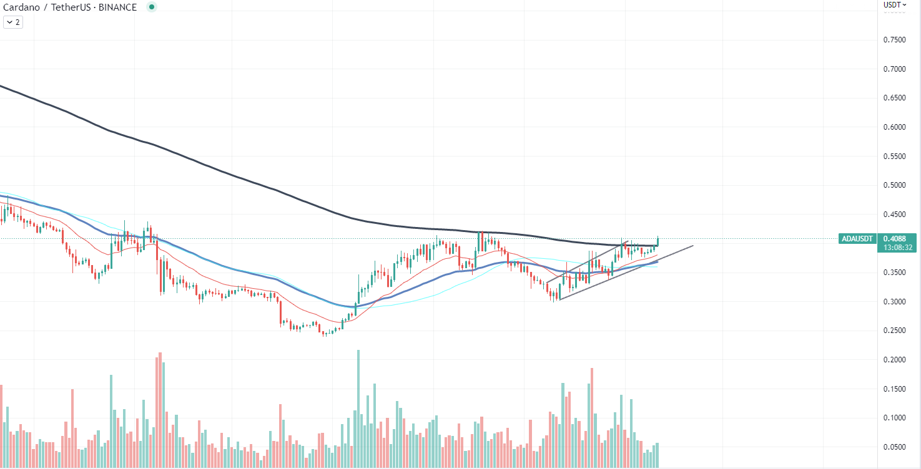Image resolution: width=921 pixels, height=469 pixels.
Task: Select the lower gray channel trendline
Action: click(x=626, y=273)
